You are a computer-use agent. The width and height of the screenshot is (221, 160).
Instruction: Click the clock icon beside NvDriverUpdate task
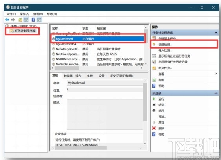click(53, 54)
